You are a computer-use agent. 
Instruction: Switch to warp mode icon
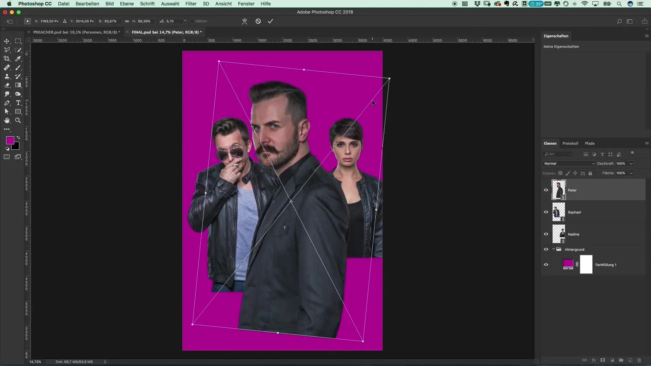[244, 21]
